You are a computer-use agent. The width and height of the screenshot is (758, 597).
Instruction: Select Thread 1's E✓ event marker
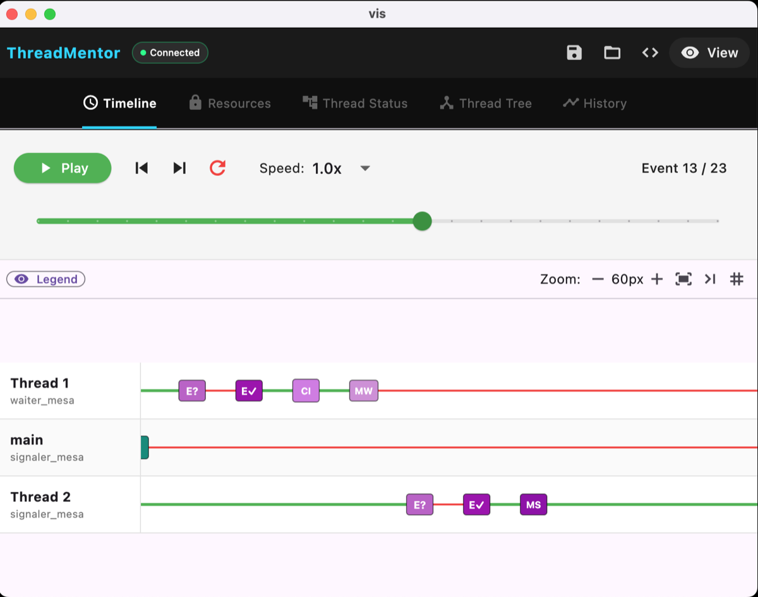coord(249,391)
